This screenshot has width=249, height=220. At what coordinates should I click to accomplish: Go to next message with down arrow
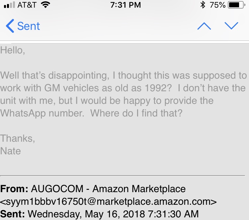pos(231,26)
